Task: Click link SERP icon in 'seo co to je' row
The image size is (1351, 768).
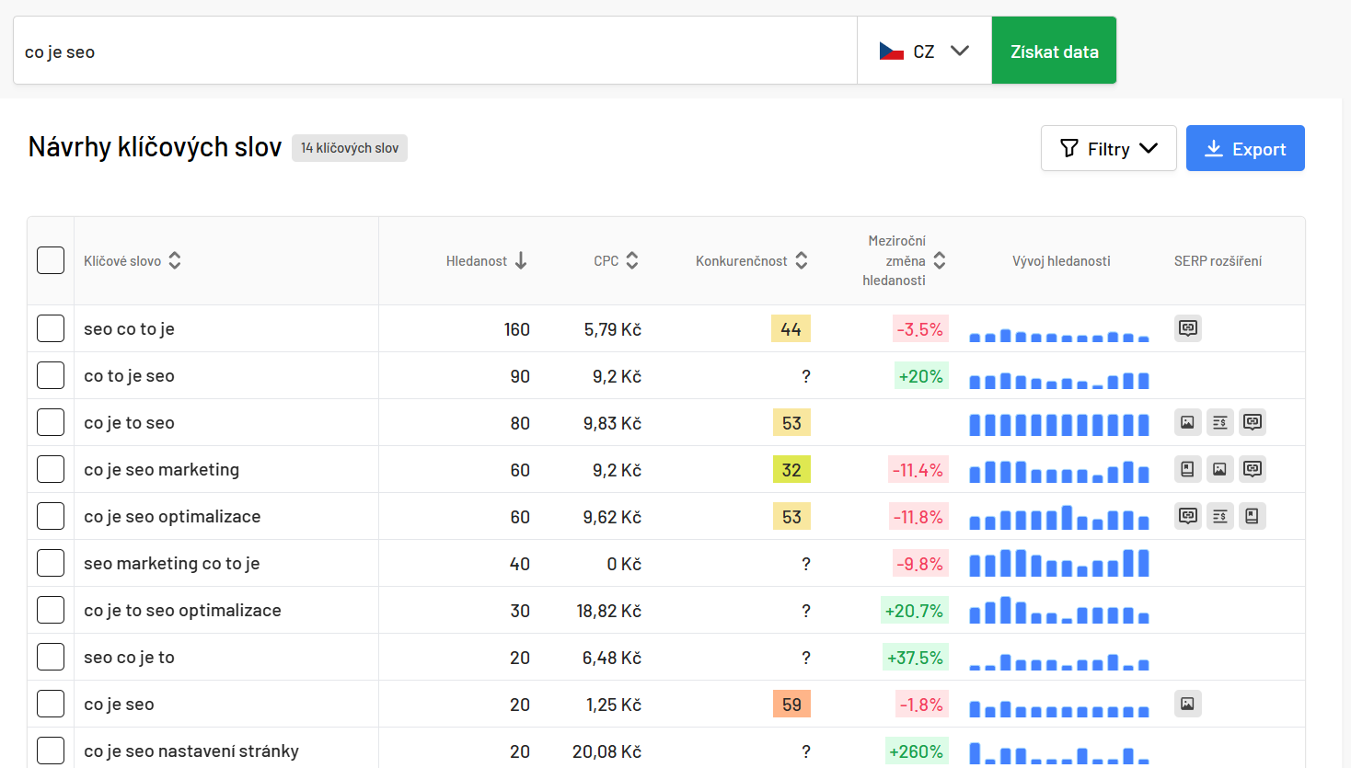Action: point(1187,328)
